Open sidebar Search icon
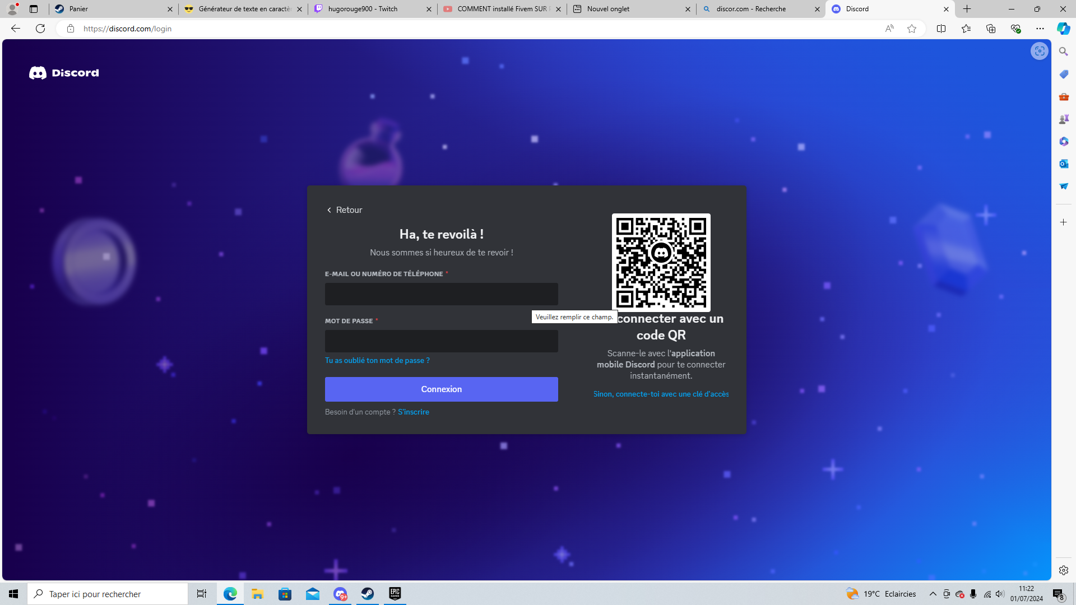Screen dimensions: 1076x605 tap(1064, 52)
